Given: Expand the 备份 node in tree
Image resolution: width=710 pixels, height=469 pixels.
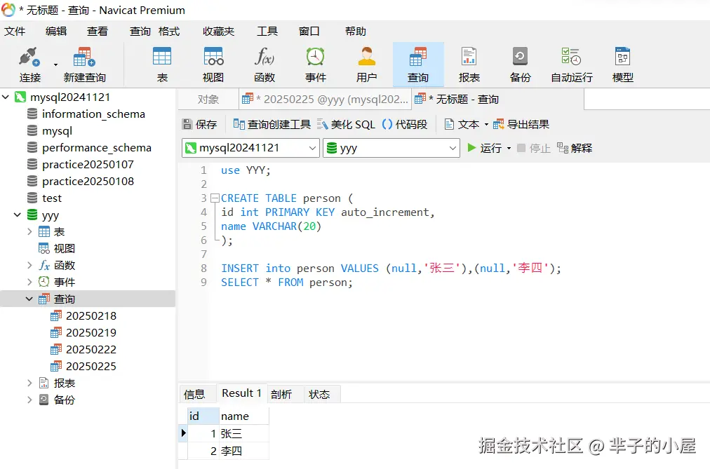Looking at the screenshot, I should pyautogui.click(x=29, y=400).
